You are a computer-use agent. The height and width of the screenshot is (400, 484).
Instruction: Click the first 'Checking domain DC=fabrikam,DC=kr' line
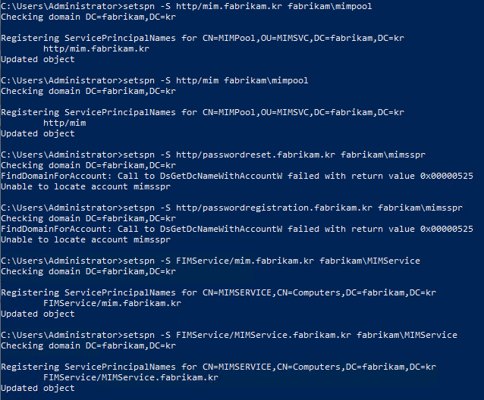click(89, 17)
